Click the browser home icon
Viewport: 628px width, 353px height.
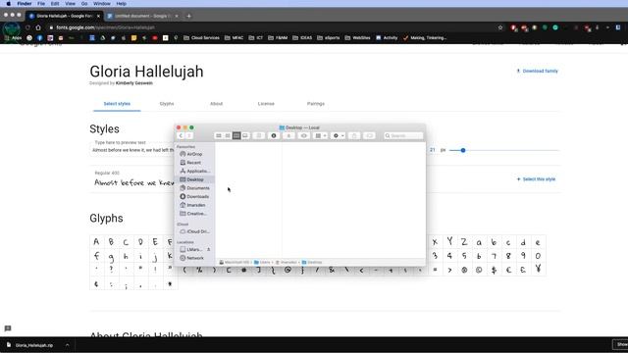point(38,27)
